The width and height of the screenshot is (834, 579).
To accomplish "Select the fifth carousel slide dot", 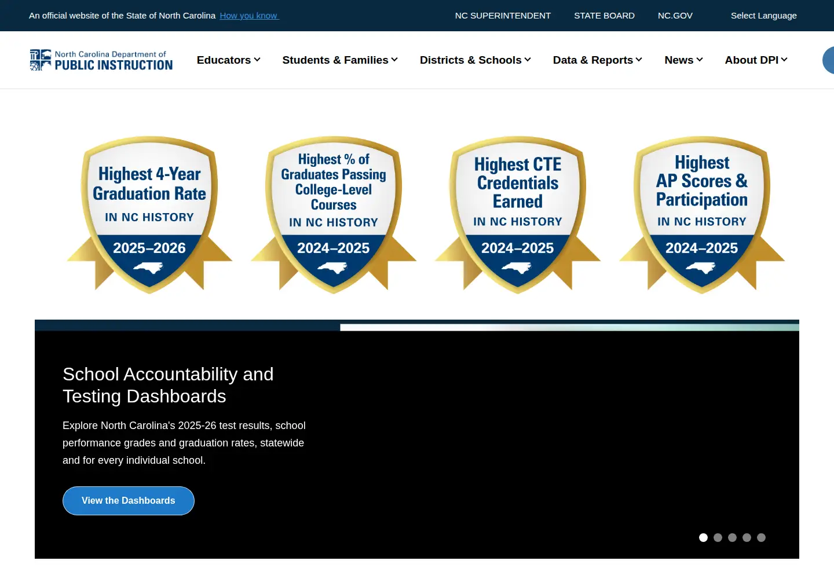I will click(761, 538).
